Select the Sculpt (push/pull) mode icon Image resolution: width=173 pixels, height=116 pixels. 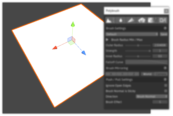point(109,20)
